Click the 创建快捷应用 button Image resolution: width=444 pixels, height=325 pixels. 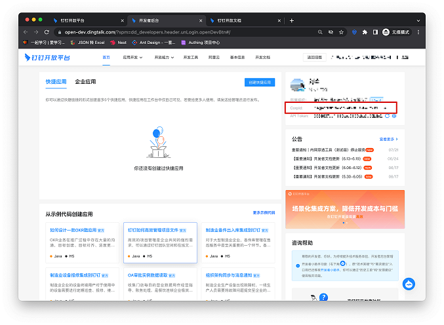point(260,82)
